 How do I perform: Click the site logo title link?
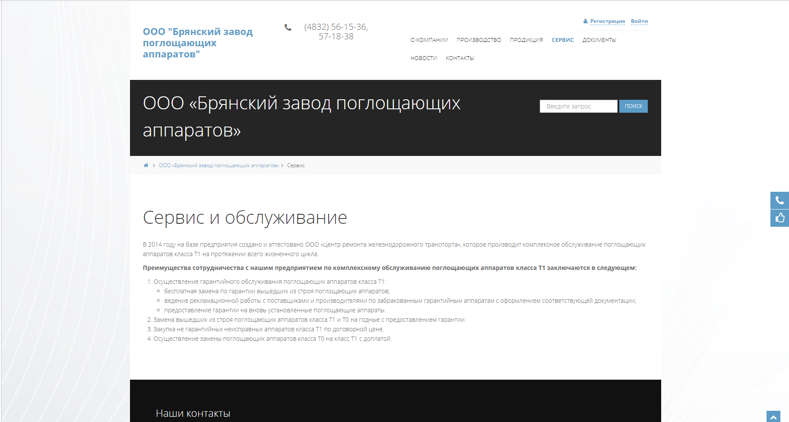(x=198, y=43)
